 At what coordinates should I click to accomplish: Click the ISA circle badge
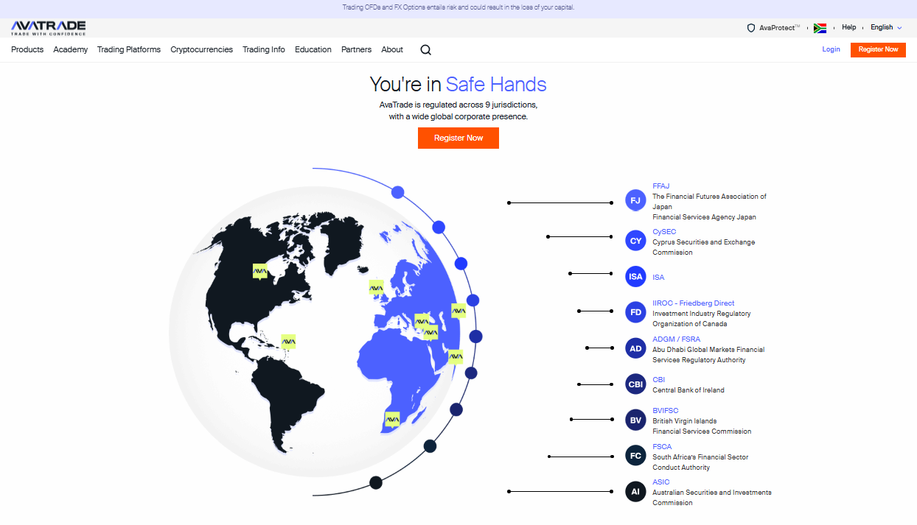[x=635, y=277]
